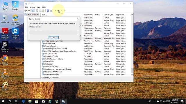Open the blue Help icon in toolbar
The height and width of the screenshot is (104, 186).
48,11
